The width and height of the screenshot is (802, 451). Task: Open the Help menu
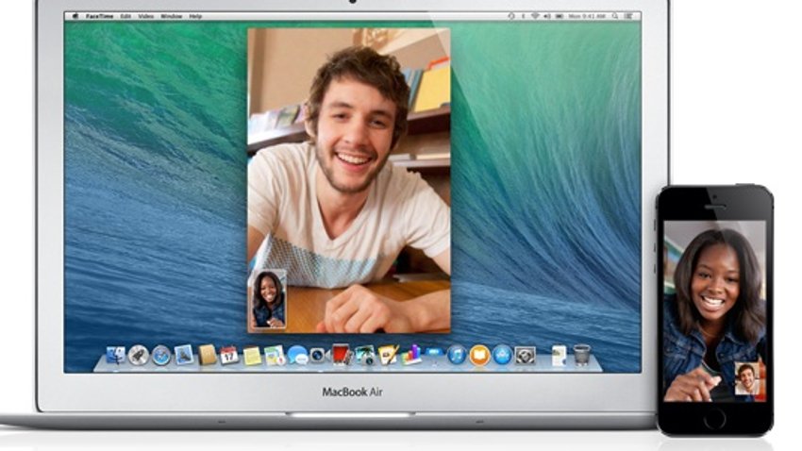195,16
